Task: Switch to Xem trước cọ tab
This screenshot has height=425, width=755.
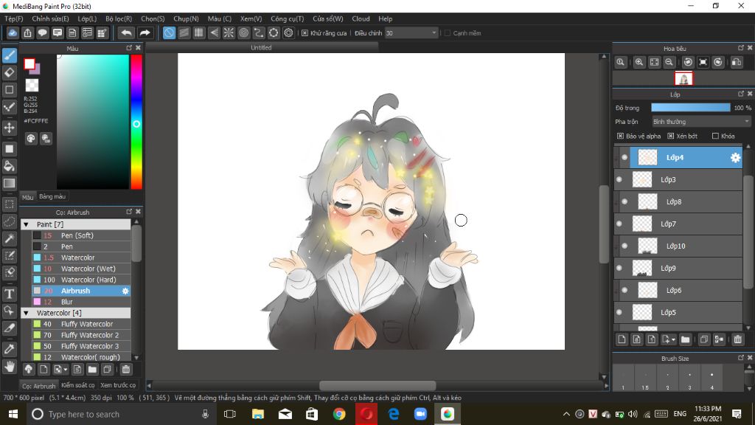Action: coord(118,385)
